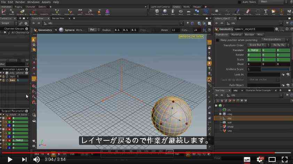Open the Misc parameter tab
Viewport: 293px width, 164px height.
tap(260, 35)
